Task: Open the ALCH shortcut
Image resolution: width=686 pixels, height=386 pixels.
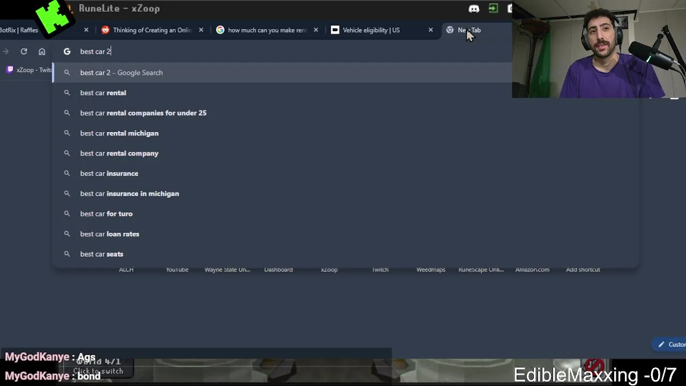Action: pos(126,270)
